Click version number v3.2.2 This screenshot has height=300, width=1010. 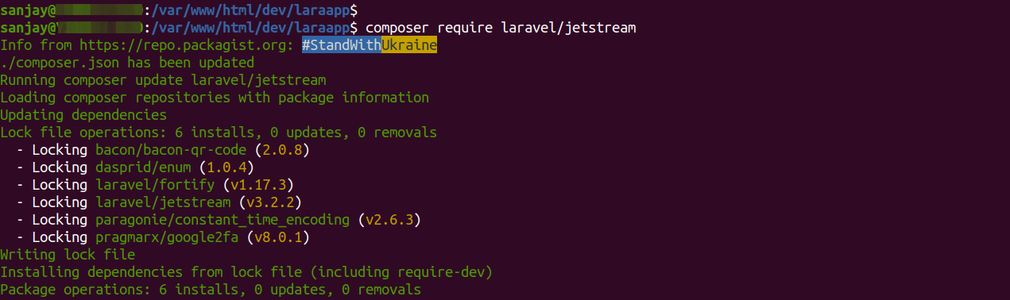pos(270,202)
